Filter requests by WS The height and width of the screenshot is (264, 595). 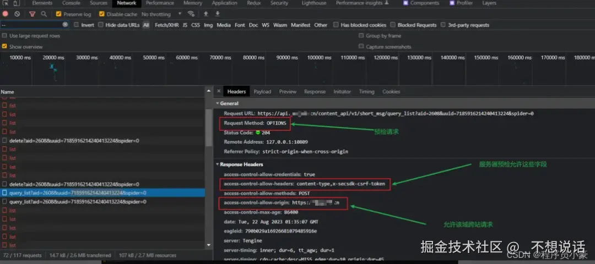pyautogui.click(x=266, y=25)
